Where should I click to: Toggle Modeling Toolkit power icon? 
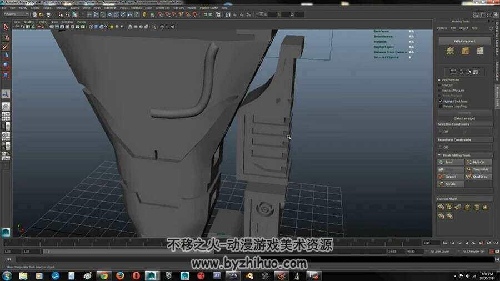tap(491, 28)
